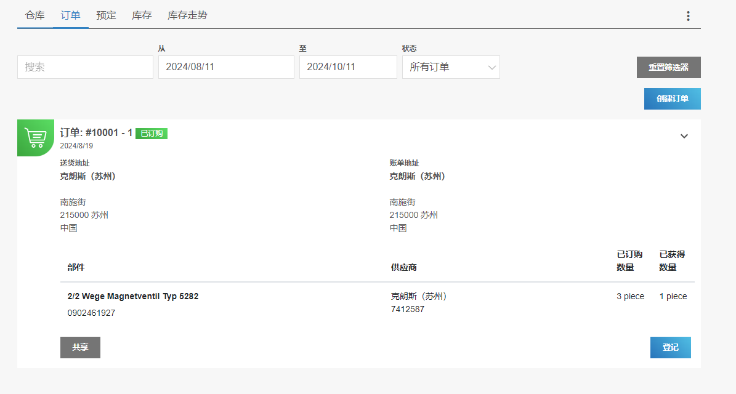Click the 从 start date field
736x394 pixels.
[226, 67]
